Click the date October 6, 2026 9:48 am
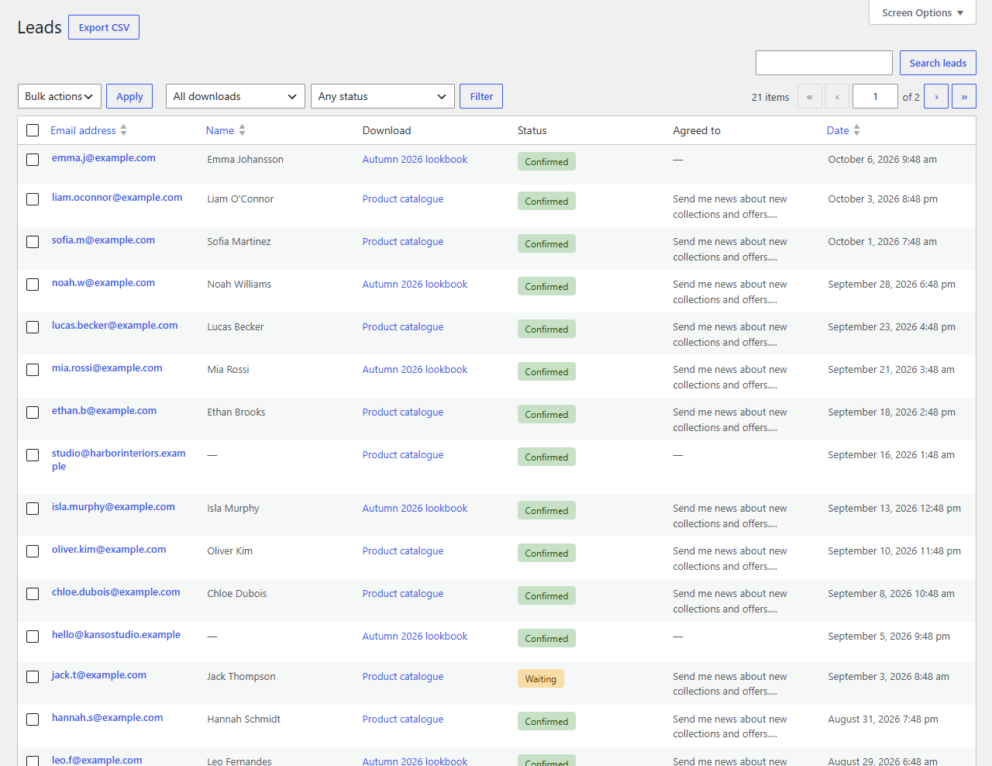Image resolution: width=992 pixels, height=766 pixels. coord(882,159)
